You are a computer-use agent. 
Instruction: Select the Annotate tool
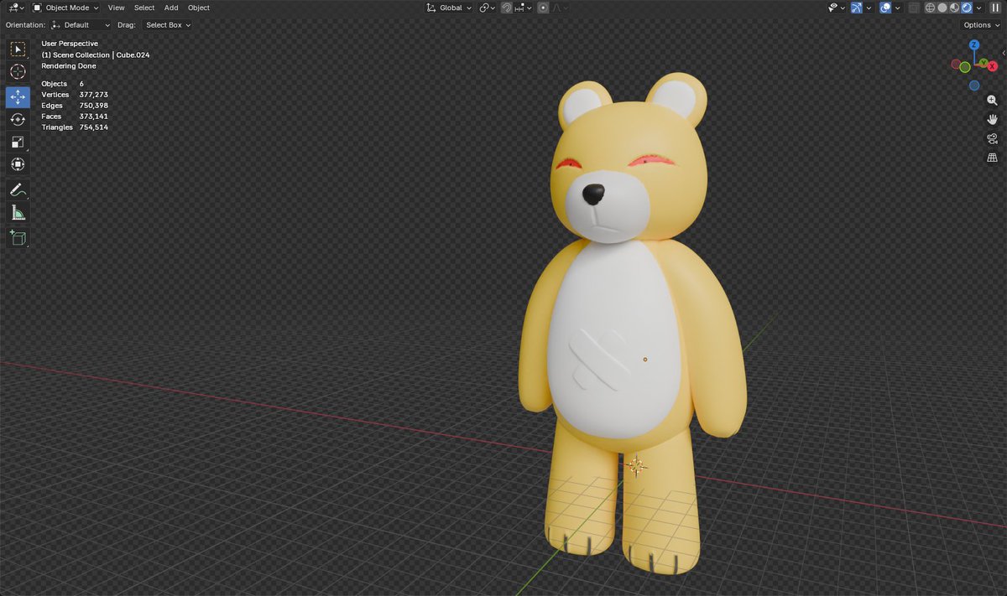tap(18, 190)
